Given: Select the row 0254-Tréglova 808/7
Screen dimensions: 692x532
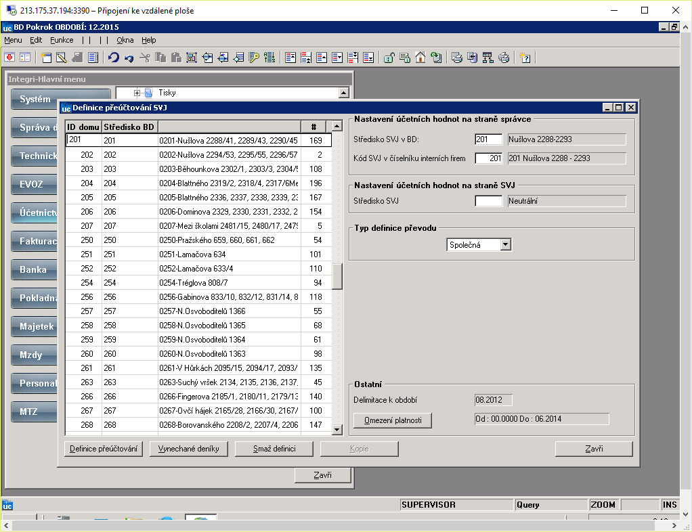Looking at the screenshot, I should [198, 283].
